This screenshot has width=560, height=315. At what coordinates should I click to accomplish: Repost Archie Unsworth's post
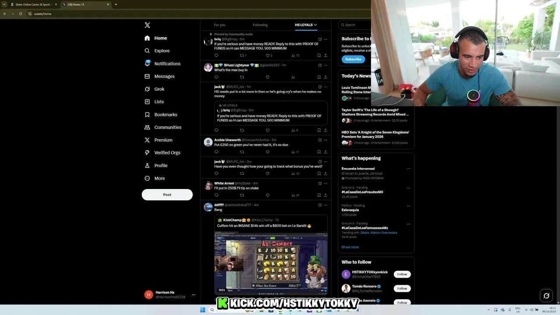(x=242, y=152)
